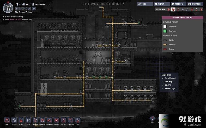The image size is (206, 128).
Task: Open the Vitals screen
Action: [x=162, y=4]
